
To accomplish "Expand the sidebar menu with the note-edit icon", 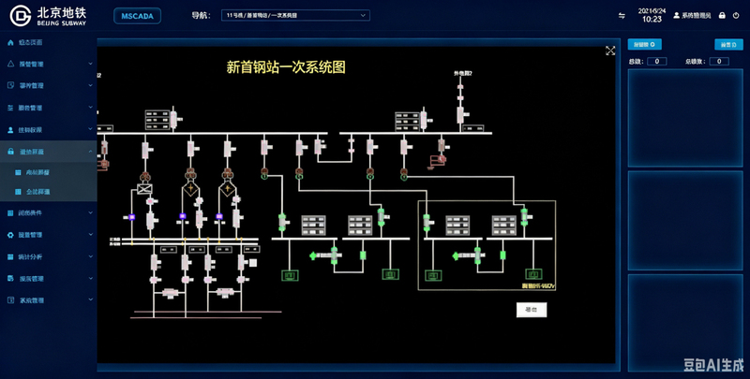I will coord(90,85).
